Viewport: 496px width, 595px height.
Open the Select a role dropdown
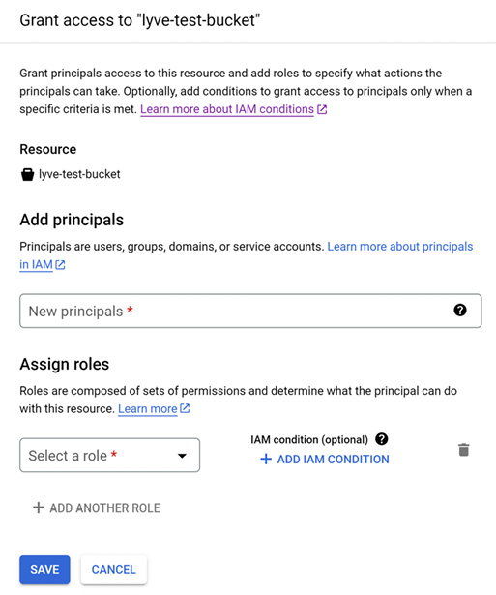pyautogui.click(x=109, y=455)
